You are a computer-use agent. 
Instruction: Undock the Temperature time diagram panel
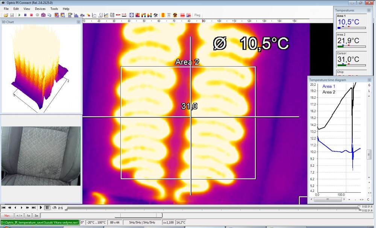(369, 80)
